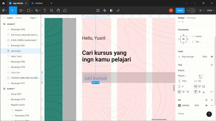This screenshot has height=121, width=216.
Task: Click the 8A8A8A fill color swatch
Action: (179, 105)
